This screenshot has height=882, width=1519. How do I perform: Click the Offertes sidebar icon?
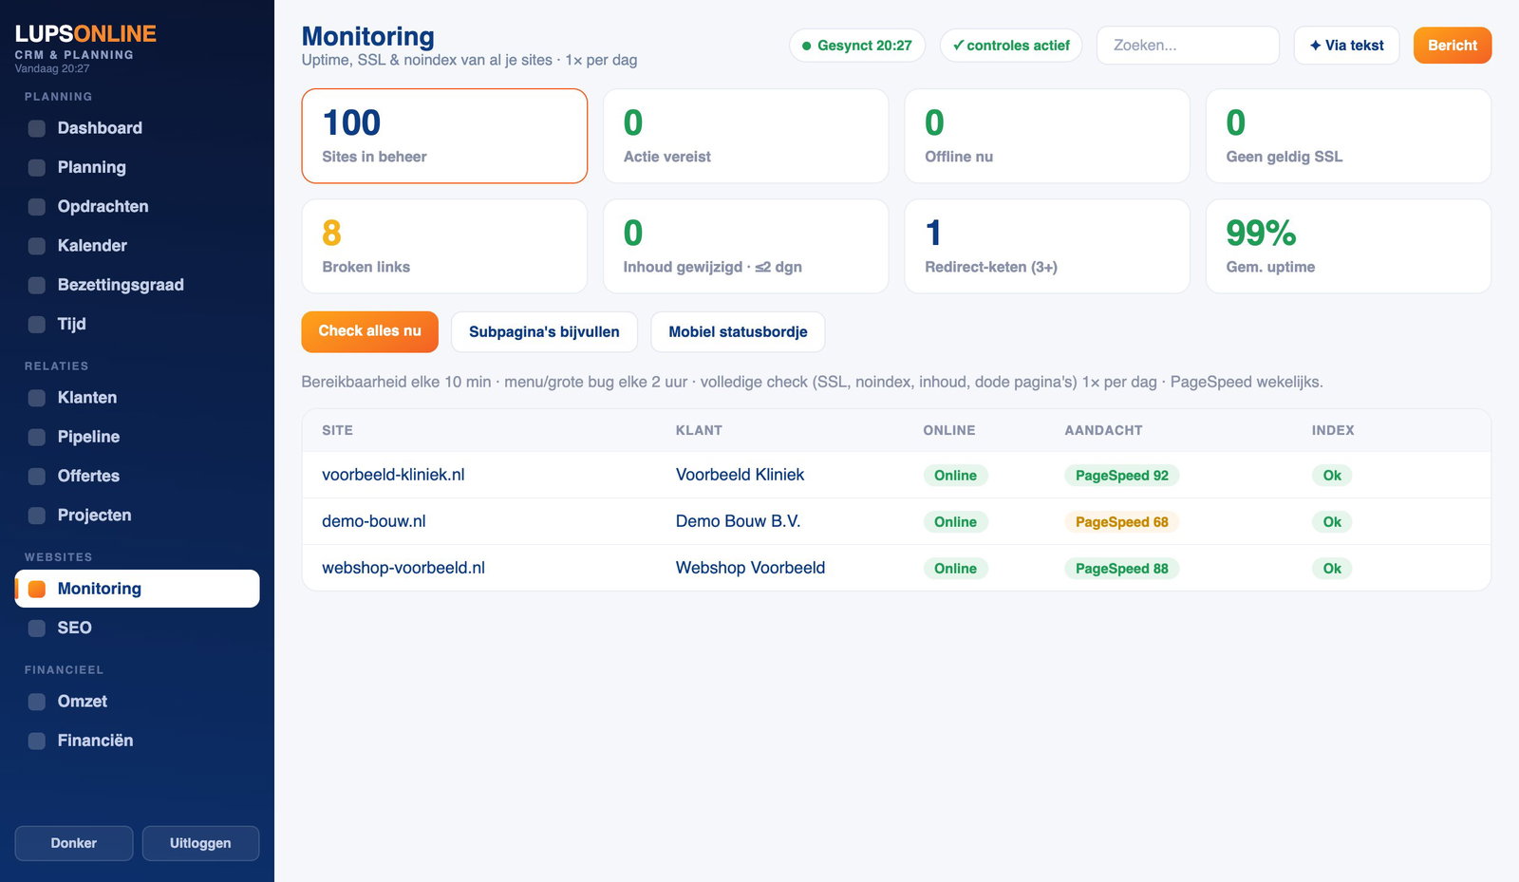pos(37,477)
